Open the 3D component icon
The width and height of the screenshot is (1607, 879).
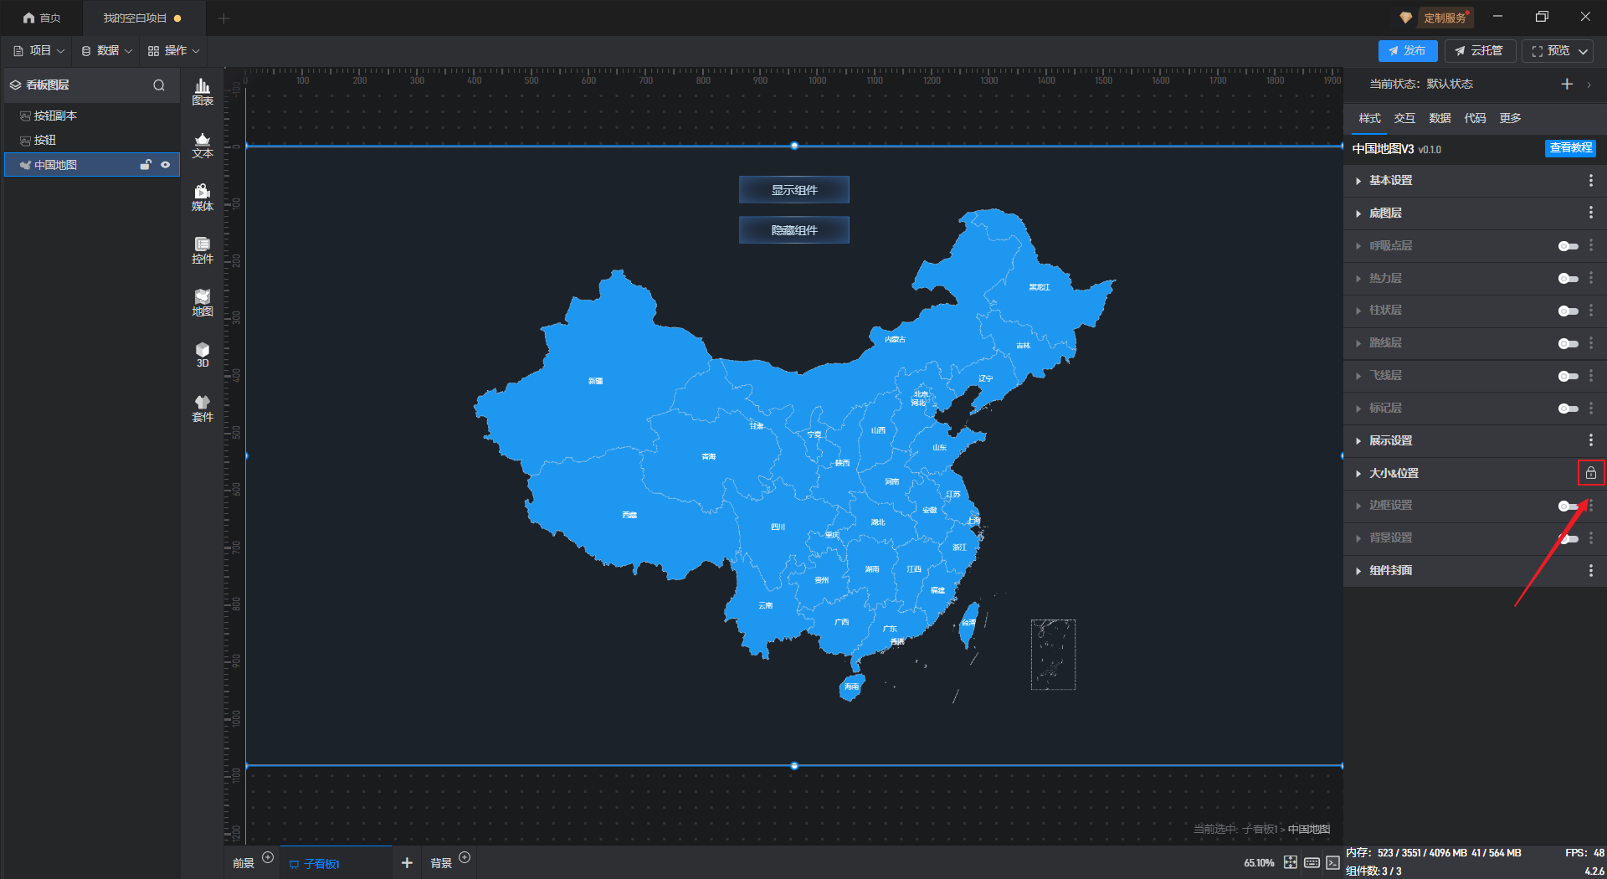click(203, 355)
